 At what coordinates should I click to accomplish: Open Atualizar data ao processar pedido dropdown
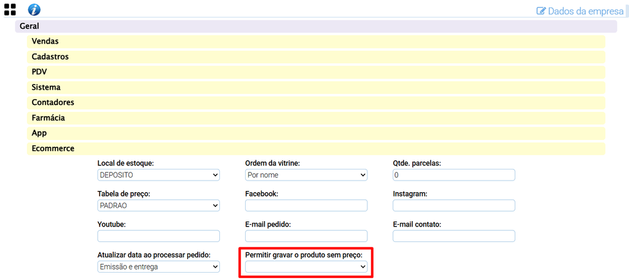coord(158,266)
